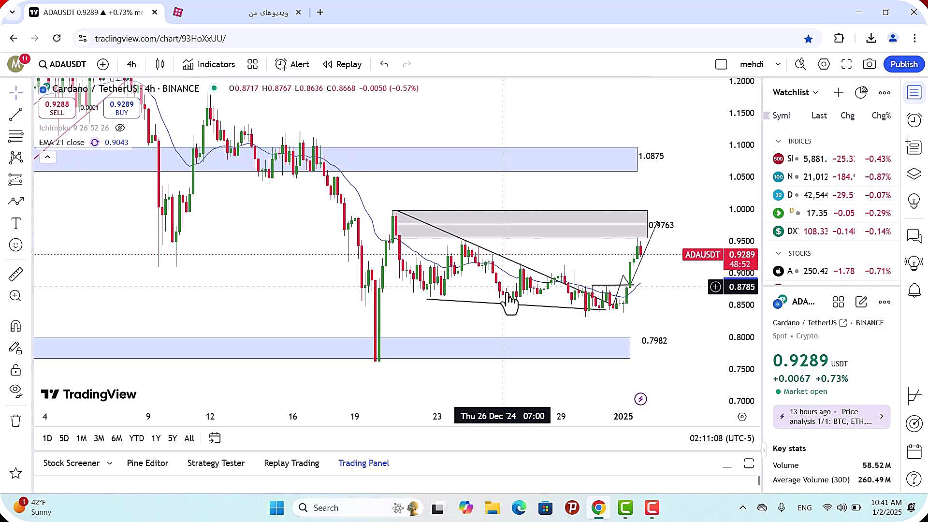Open the go to date calendar icon
The height and width of the screenshot is (522, 928).
pyautogui.click(x=215, y=438)
